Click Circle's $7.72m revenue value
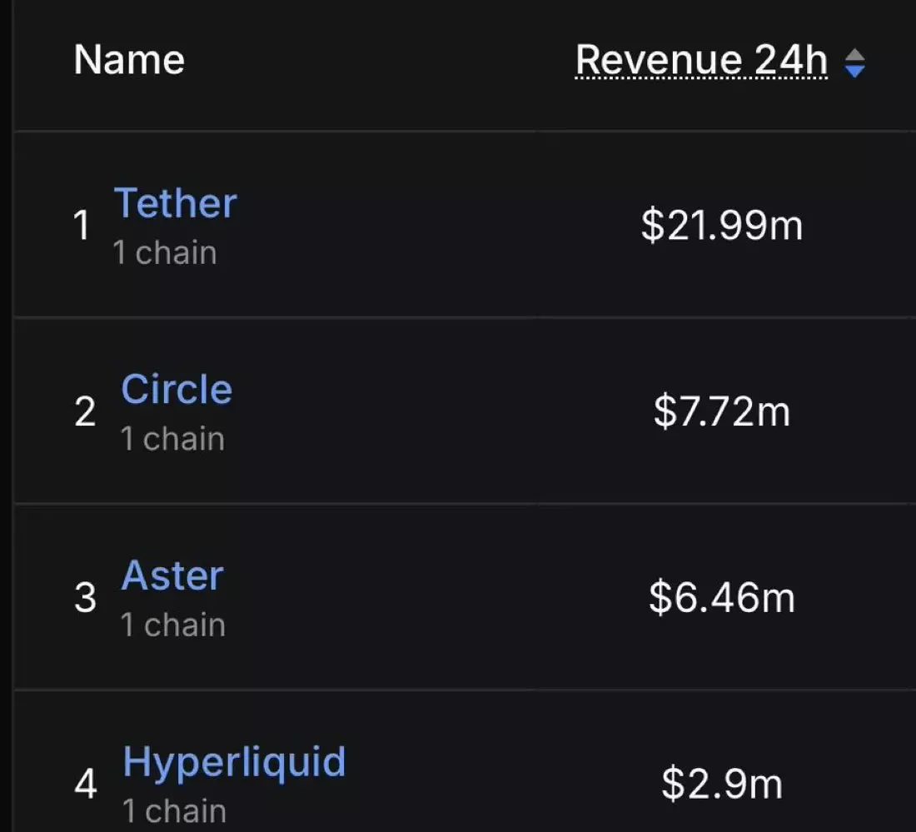 point(722,411)
